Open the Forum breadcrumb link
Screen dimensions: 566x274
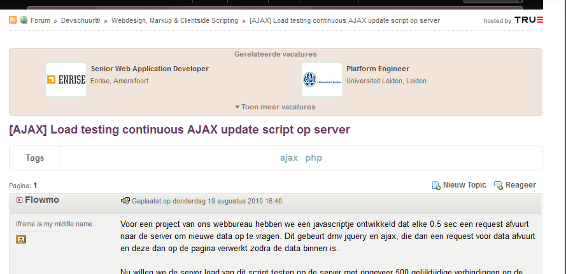[x=40, y=20]
